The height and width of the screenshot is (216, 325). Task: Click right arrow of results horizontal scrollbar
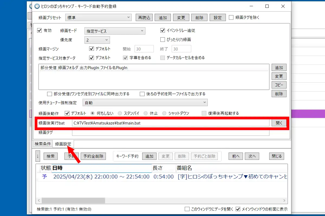[x=285, y=200]
